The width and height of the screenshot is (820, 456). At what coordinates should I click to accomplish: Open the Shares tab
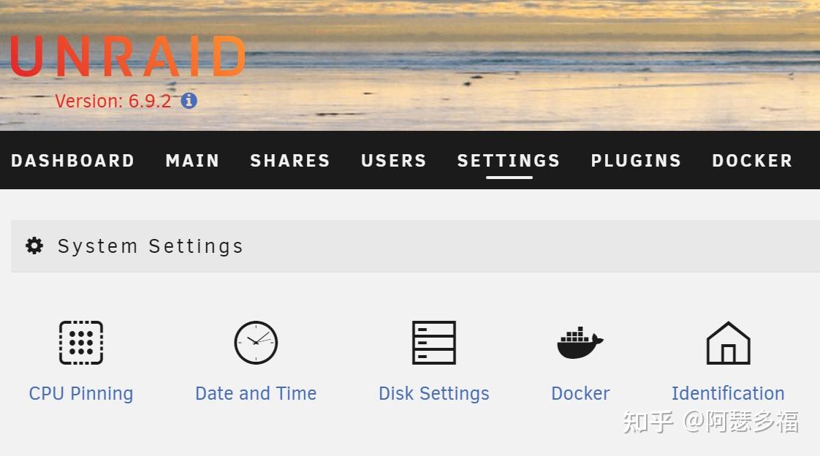pyautogui.click(x=290, y=161)
